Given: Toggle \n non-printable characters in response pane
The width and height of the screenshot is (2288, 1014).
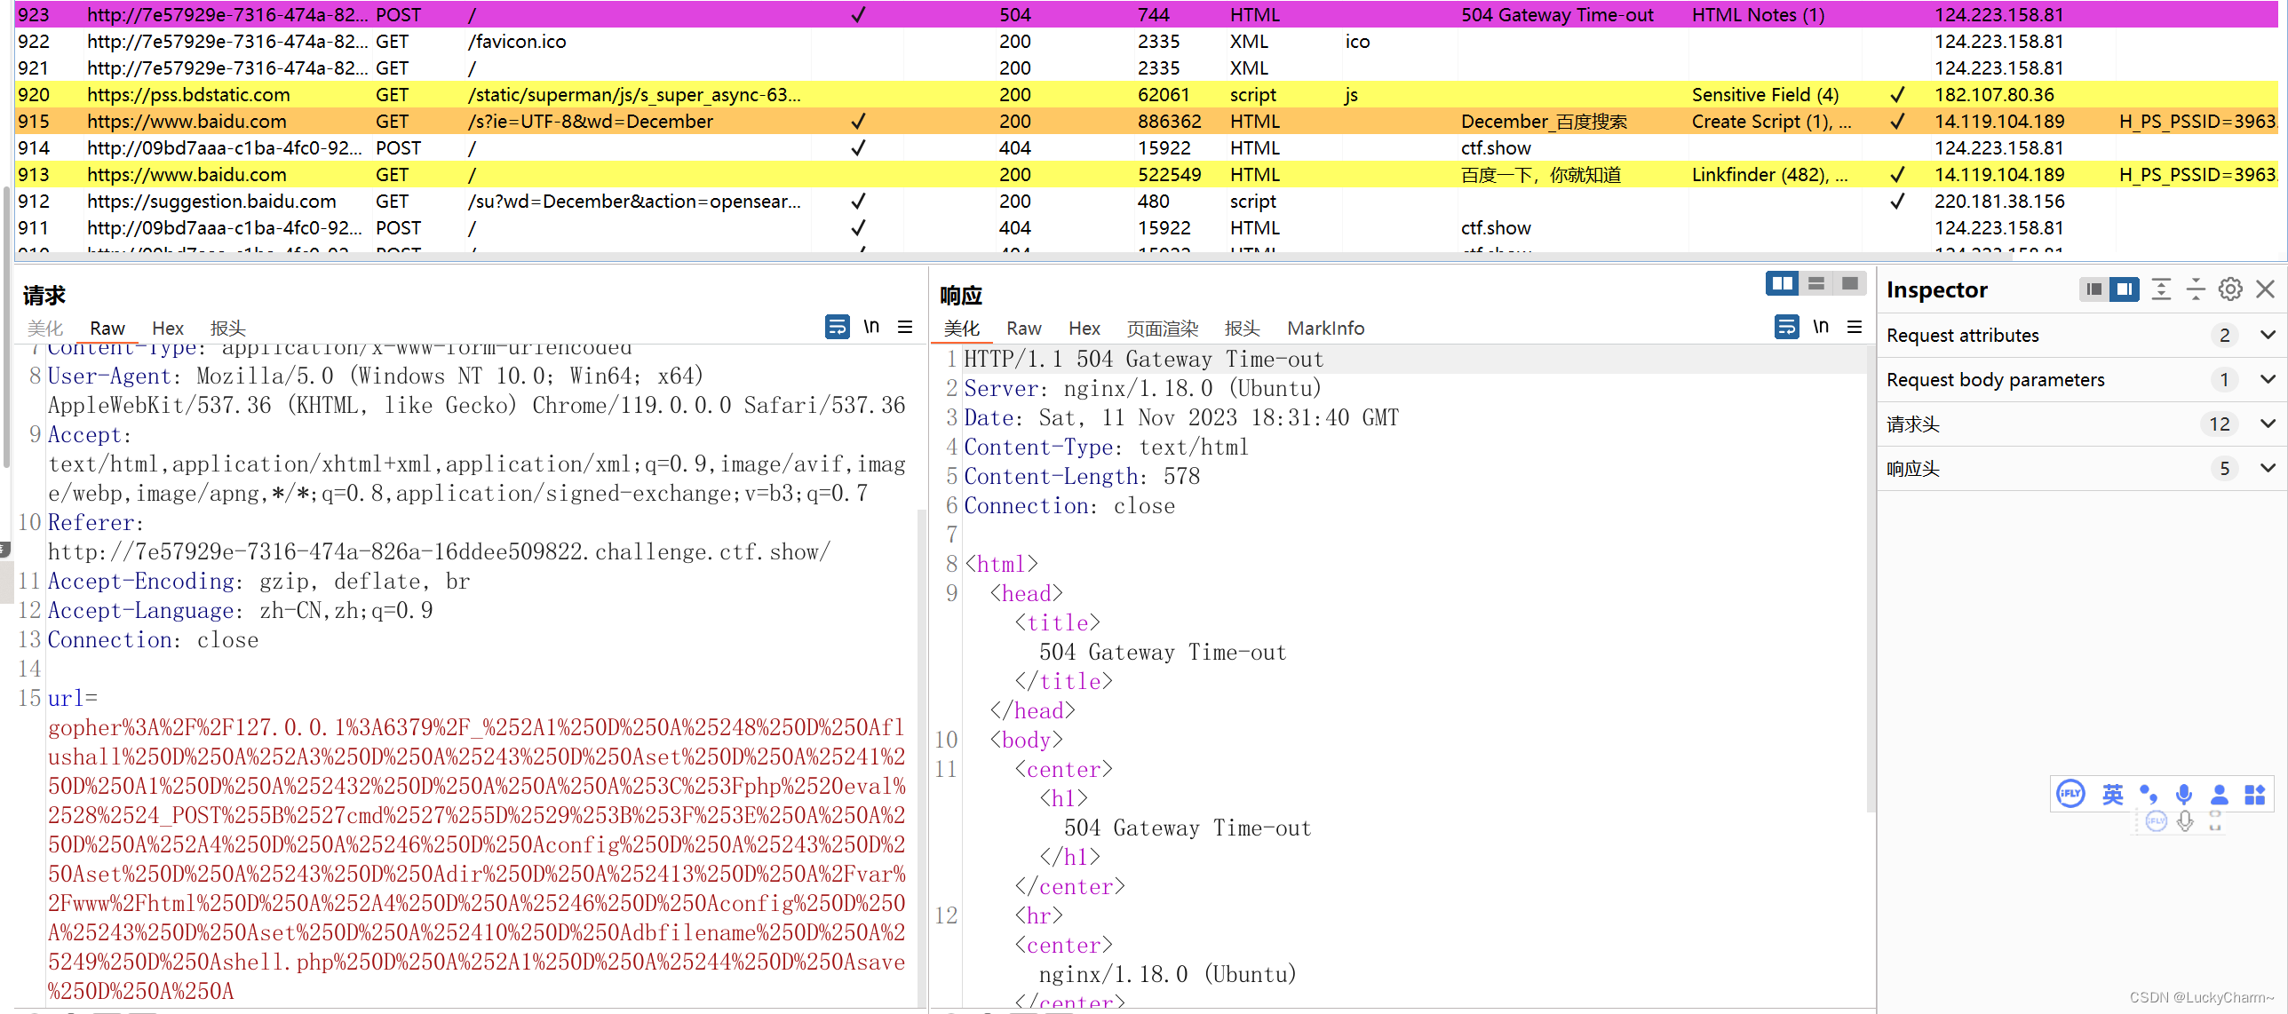Looking at the screenshot, I should tap(1821, 327).
